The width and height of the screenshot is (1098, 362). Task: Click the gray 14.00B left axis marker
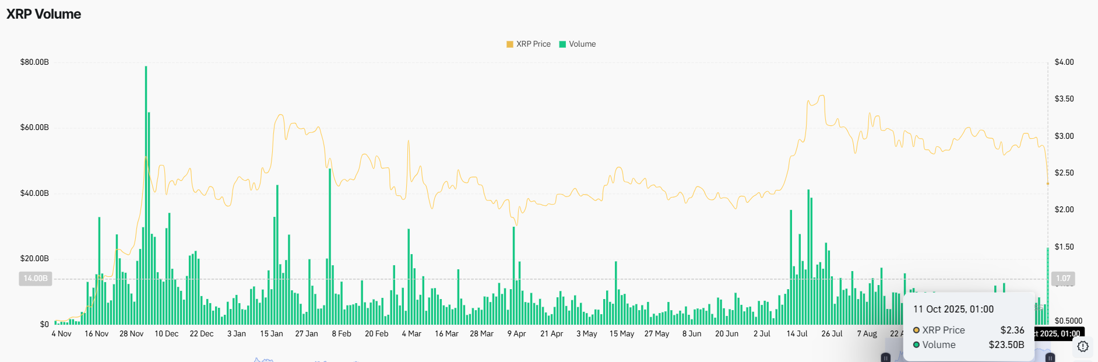point(36,279)
